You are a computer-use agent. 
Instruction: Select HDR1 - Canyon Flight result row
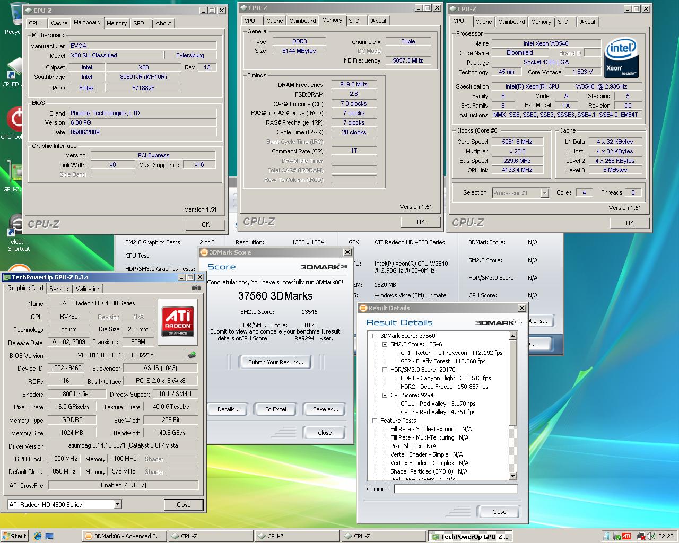pyautogui.click(x=446, y=378)
